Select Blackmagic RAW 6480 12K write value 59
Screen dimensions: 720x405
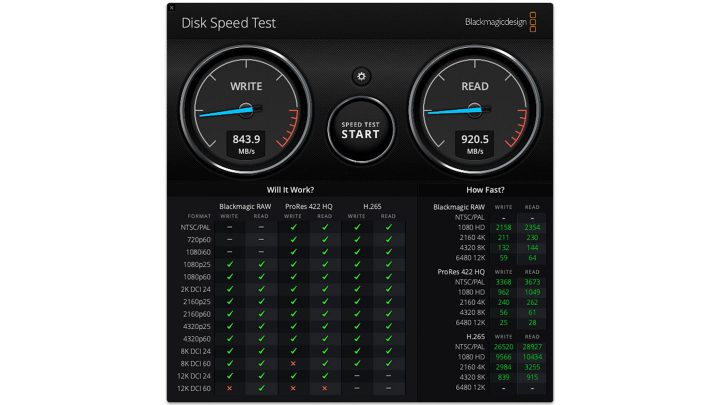[x=503, y=258]
